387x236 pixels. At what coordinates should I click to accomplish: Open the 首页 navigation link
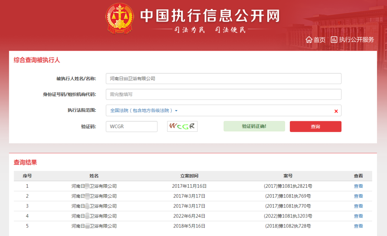[x=319, y=40]
